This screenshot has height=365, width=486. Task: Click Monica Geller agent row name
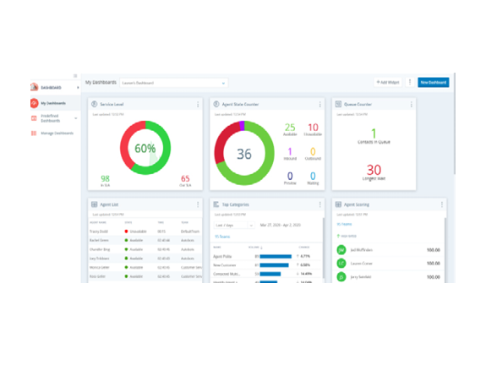click(99, 267)
